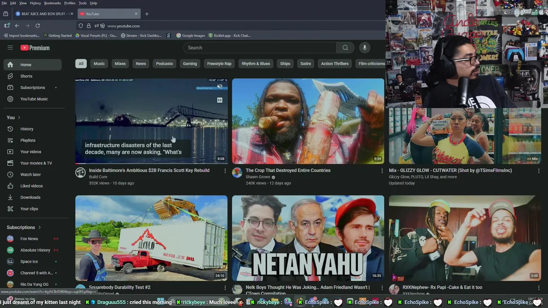The height and width of the screenshot is (308, 548).
Task: Select the Mixes filter chip
Action: click(x=120, y=64)
